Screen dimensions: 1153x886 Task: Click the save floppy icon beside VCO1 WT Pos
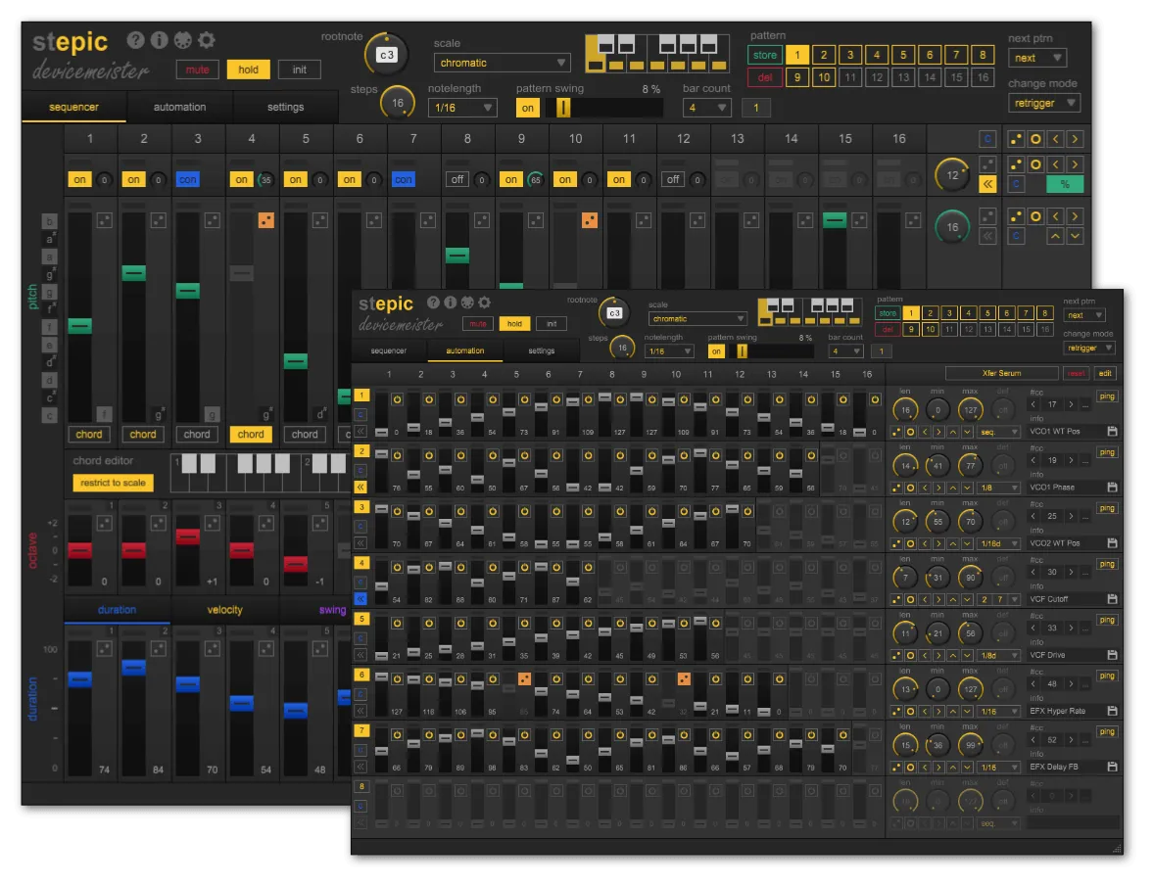pyautogui.click(x=1112, y=432)
